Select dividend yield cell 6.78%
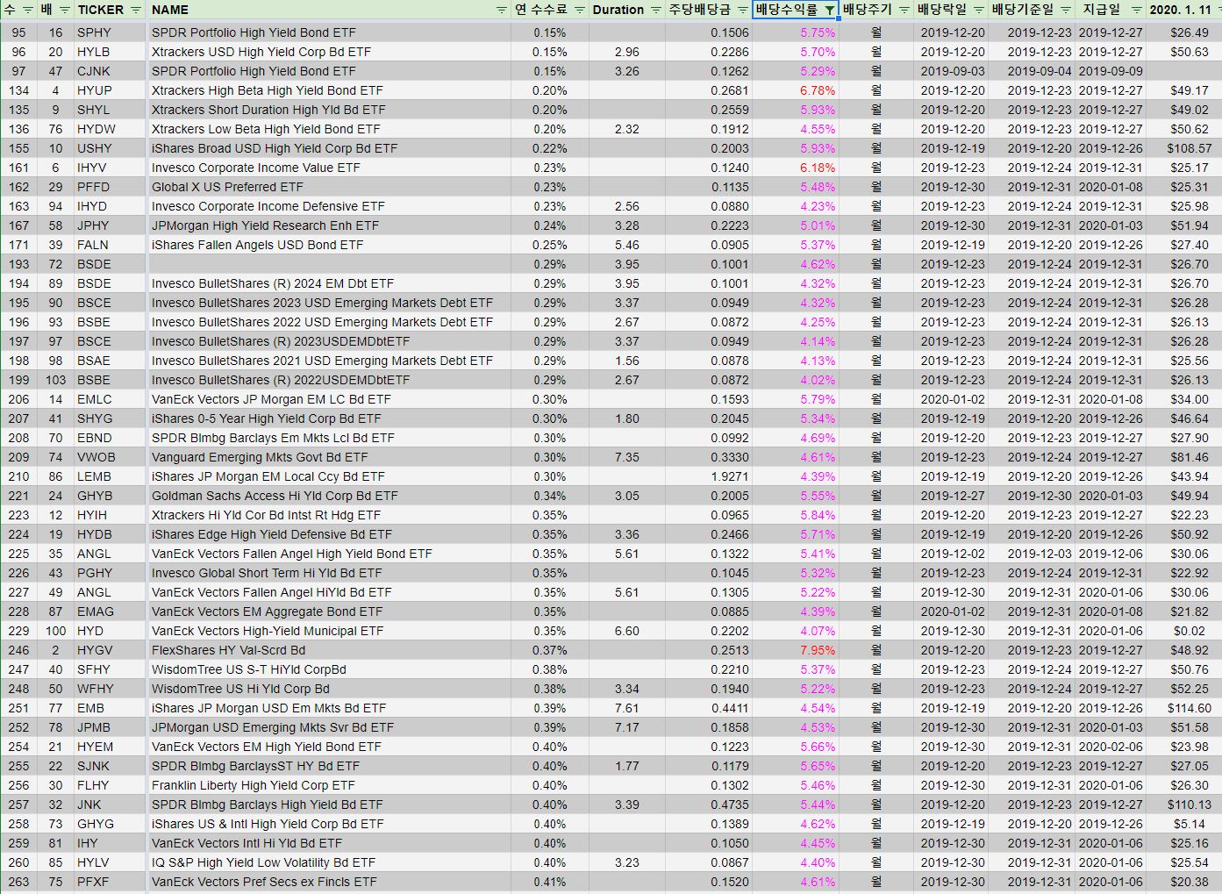 pos(796,90)
